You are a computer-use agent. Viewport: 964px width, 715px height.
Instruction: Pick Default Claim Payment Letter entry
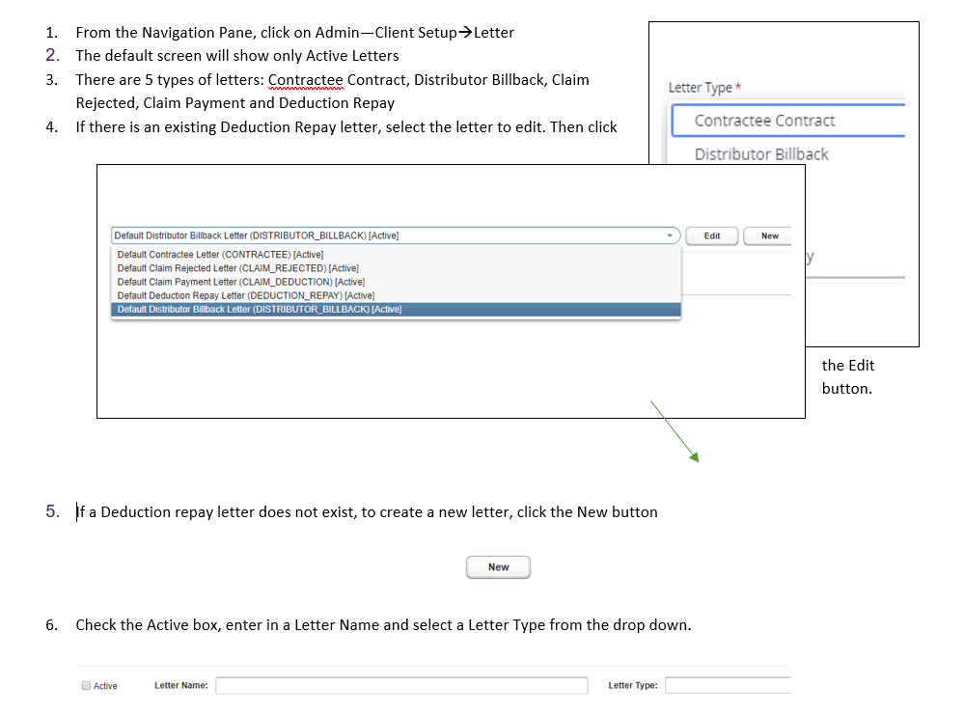tap(240, 282)
